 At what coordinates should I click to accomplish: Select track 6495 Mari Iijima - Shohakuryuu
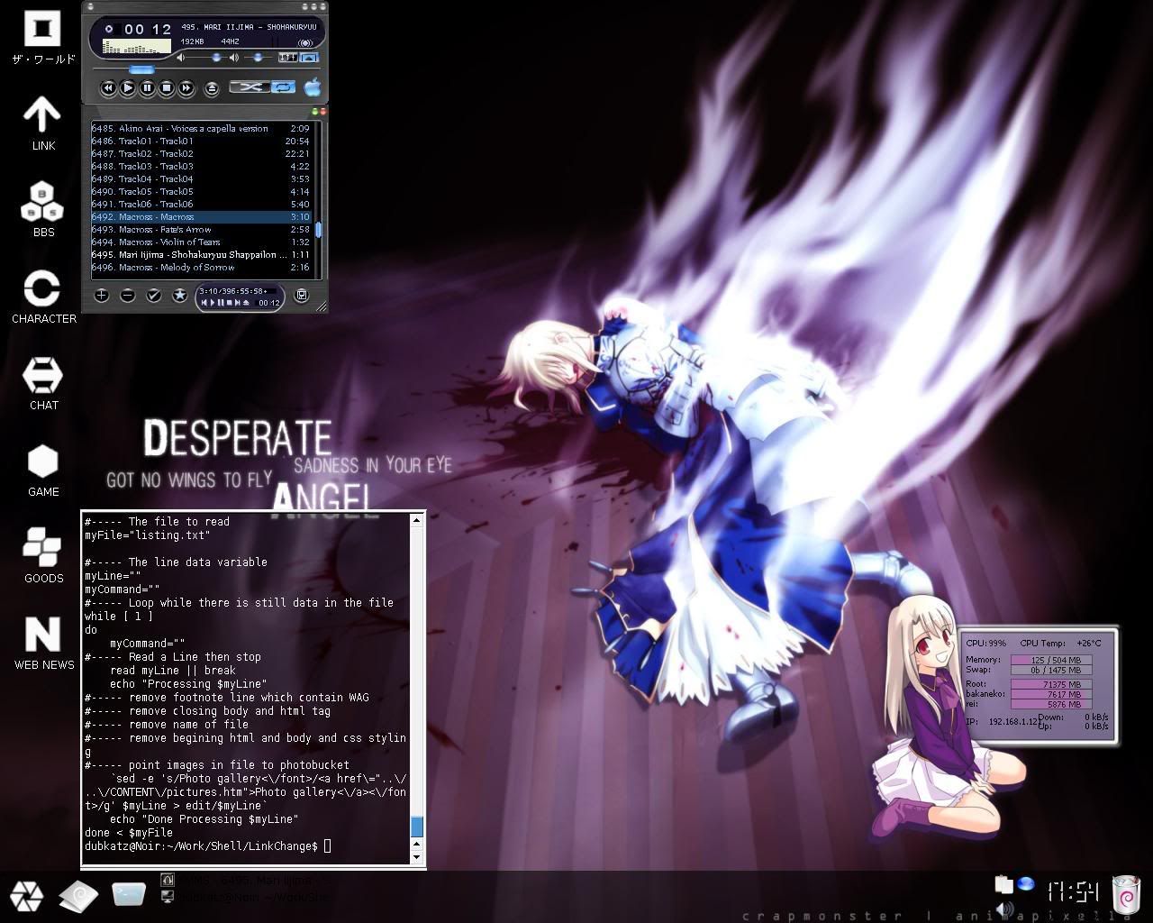[x=200, y=255]
